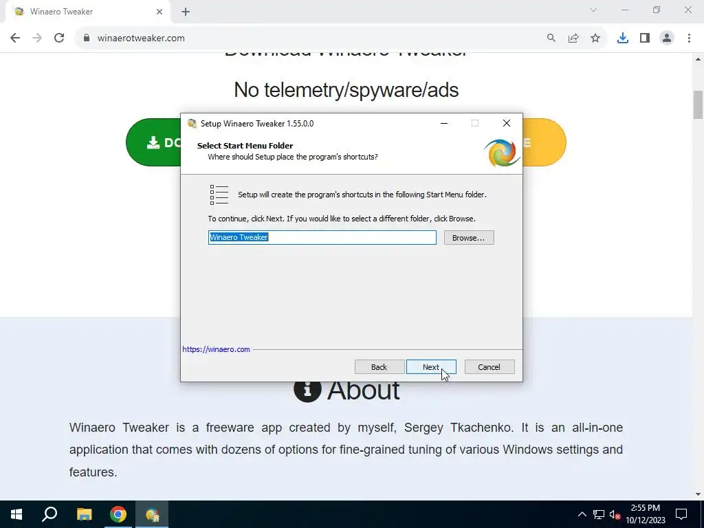
Task: Open Chrome's three-dot menu
Action: 689,38
